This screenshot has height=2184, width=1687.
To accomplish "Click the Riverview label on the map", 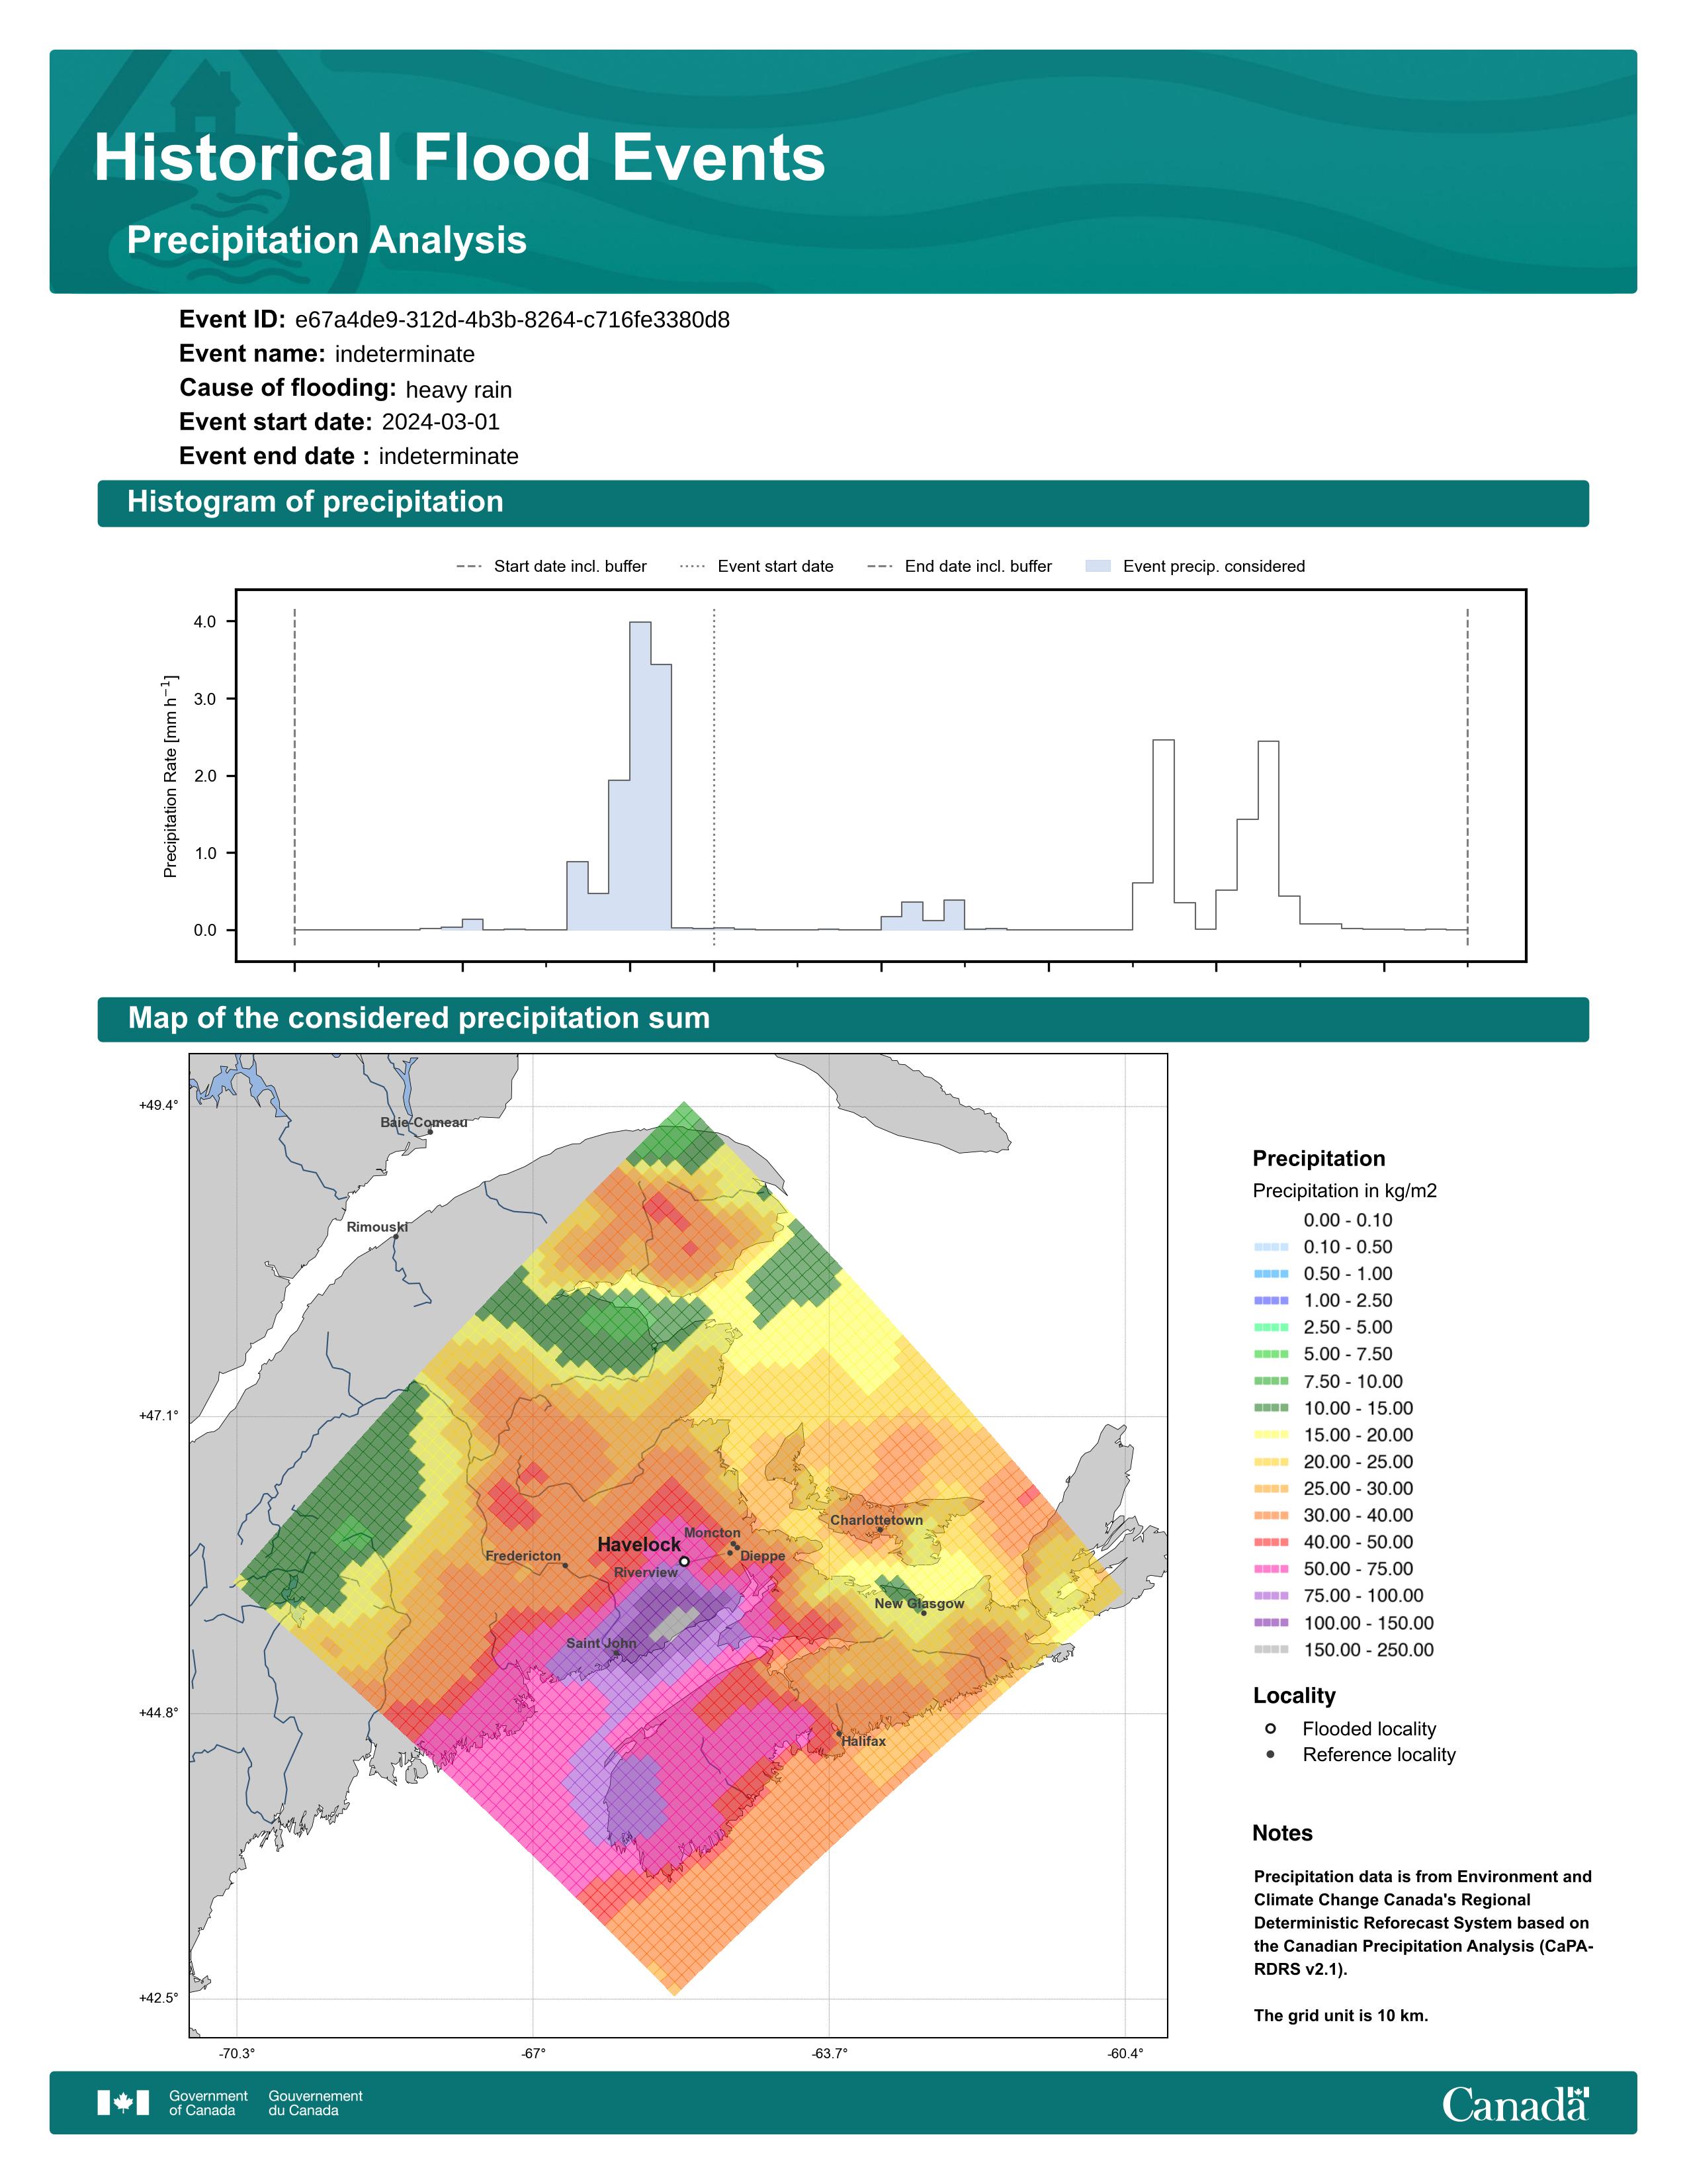I will [646, 1572].
